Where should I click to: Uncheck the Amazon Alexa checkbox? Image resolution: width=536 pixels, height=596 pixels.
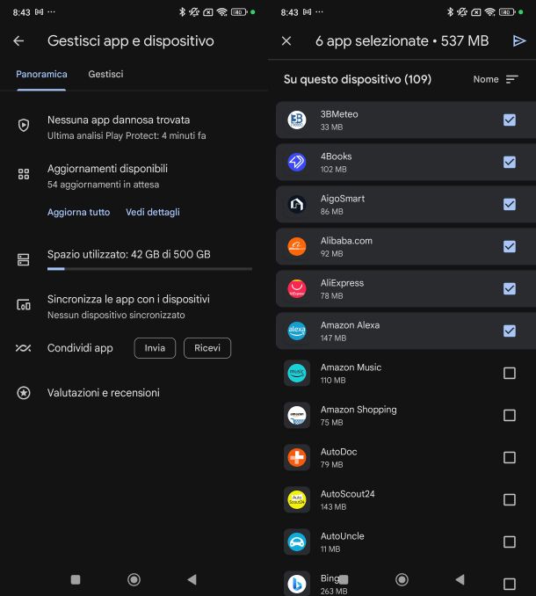pyautogui.click(x=510, y=331)
